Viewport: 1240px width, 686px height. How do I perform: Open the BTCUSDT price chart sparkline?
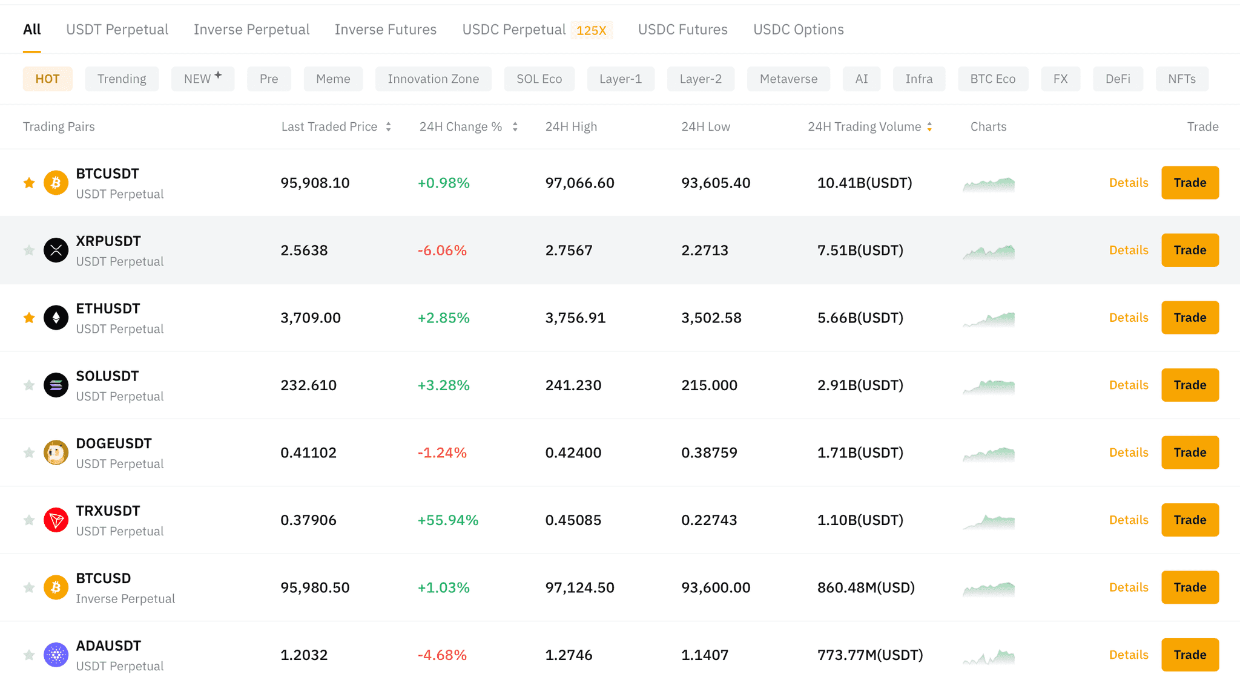[988, 182]
